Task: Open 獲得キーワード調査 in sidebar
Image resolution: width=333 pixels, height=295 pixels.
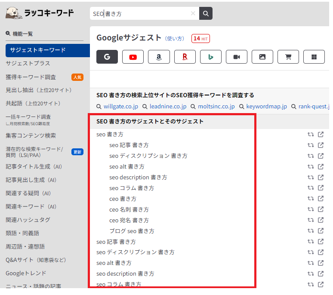Action: pos(31,78)
